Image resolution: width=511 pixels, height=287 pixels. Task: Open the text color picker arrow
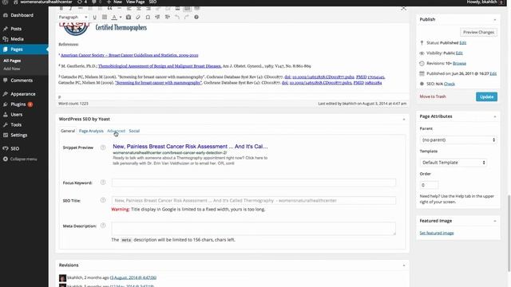(x=121, y=18)
